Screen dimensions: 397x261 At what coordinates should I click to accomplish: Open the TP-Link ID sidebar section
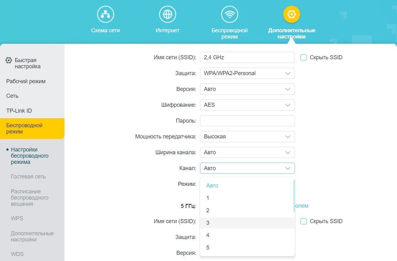pos(19,111)
